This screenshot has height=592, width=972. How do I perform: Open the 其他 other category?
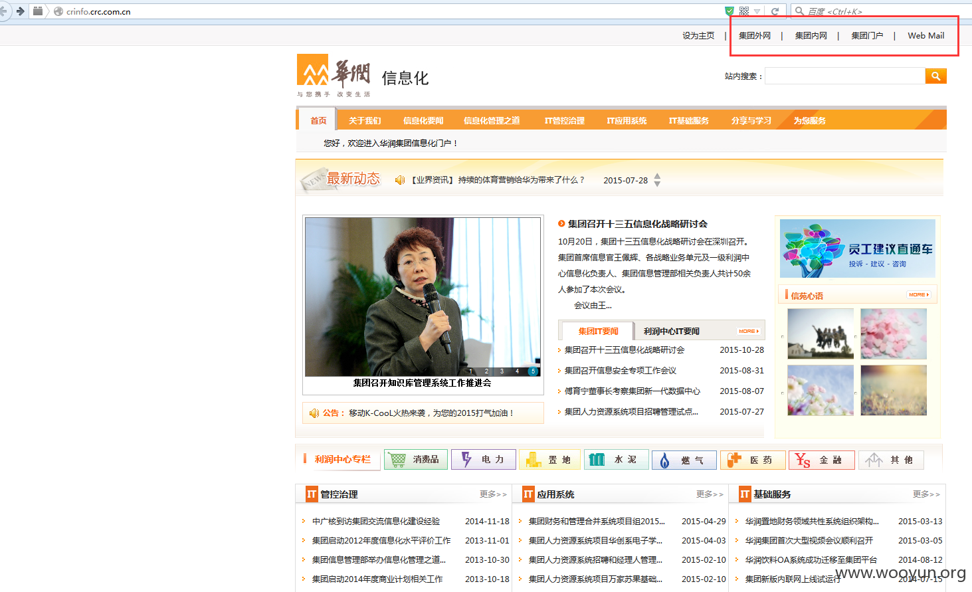pos(891,460)
